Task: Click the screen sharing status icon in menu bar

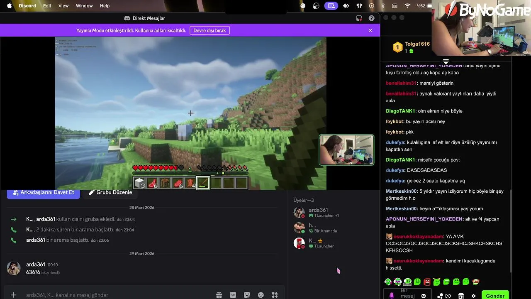Action: tap(331, 6)
